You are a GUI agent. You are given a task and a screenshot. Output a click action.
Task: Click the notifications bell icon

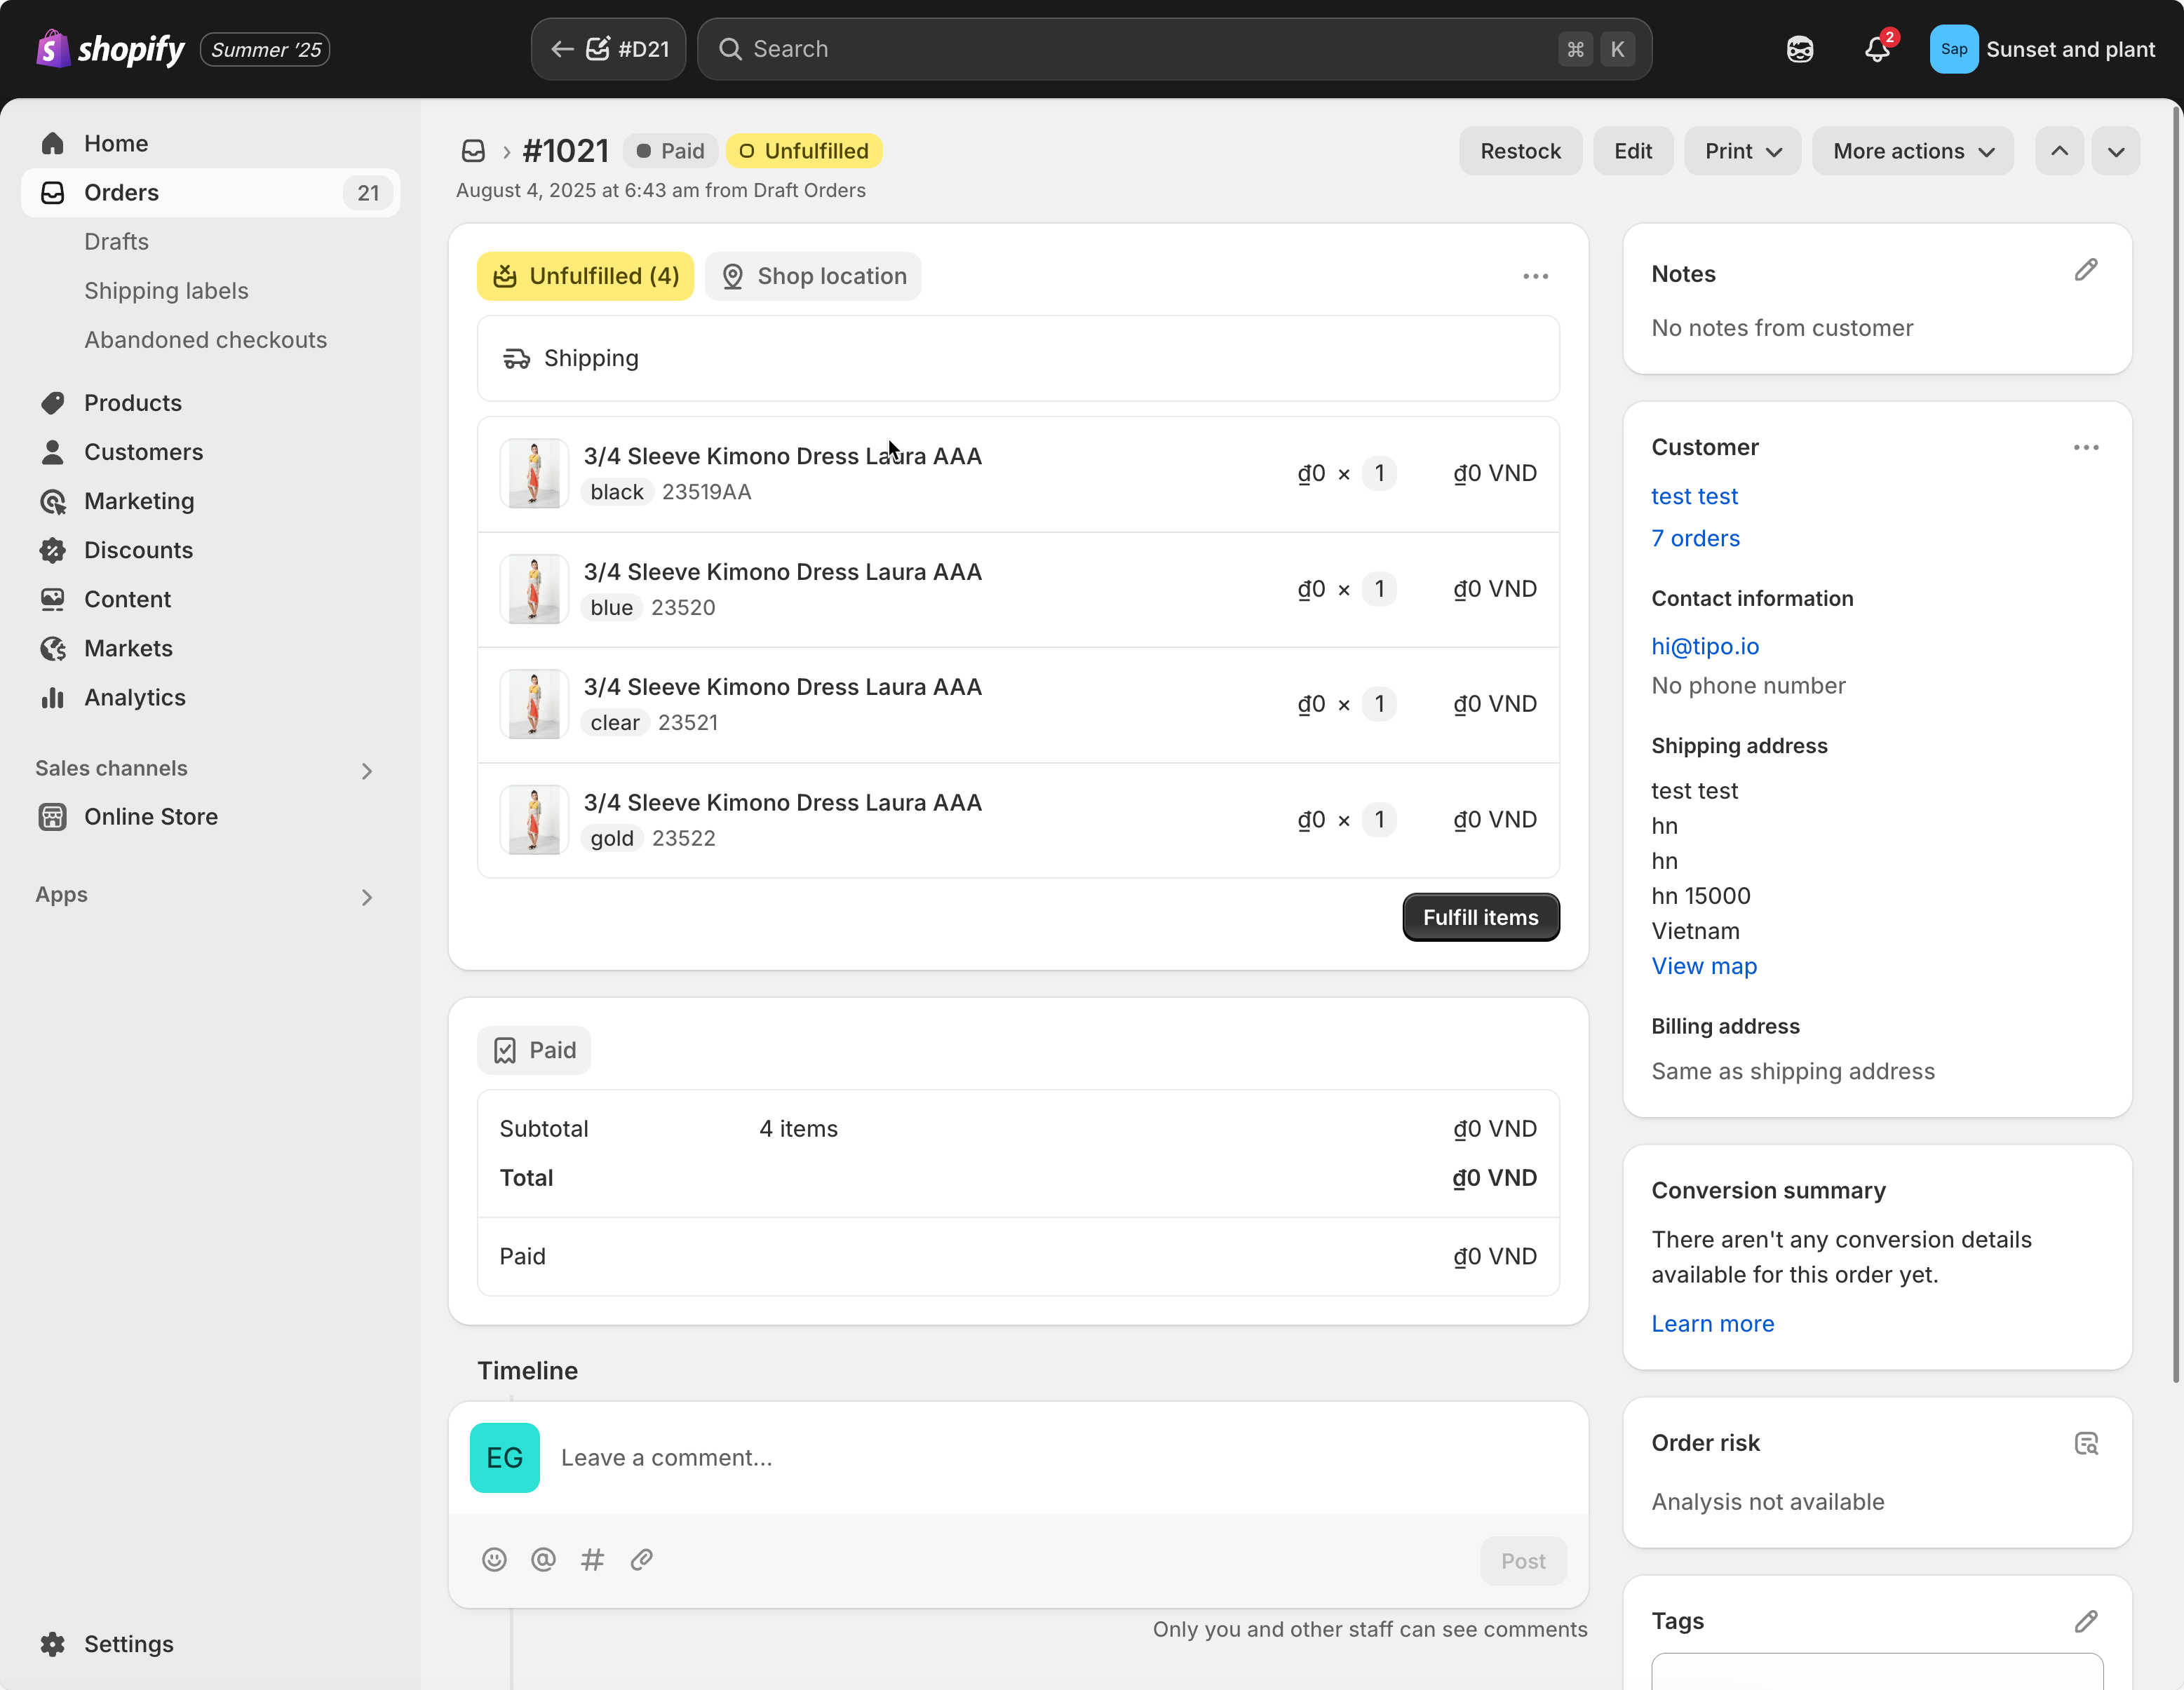(x=1876, y=49)
